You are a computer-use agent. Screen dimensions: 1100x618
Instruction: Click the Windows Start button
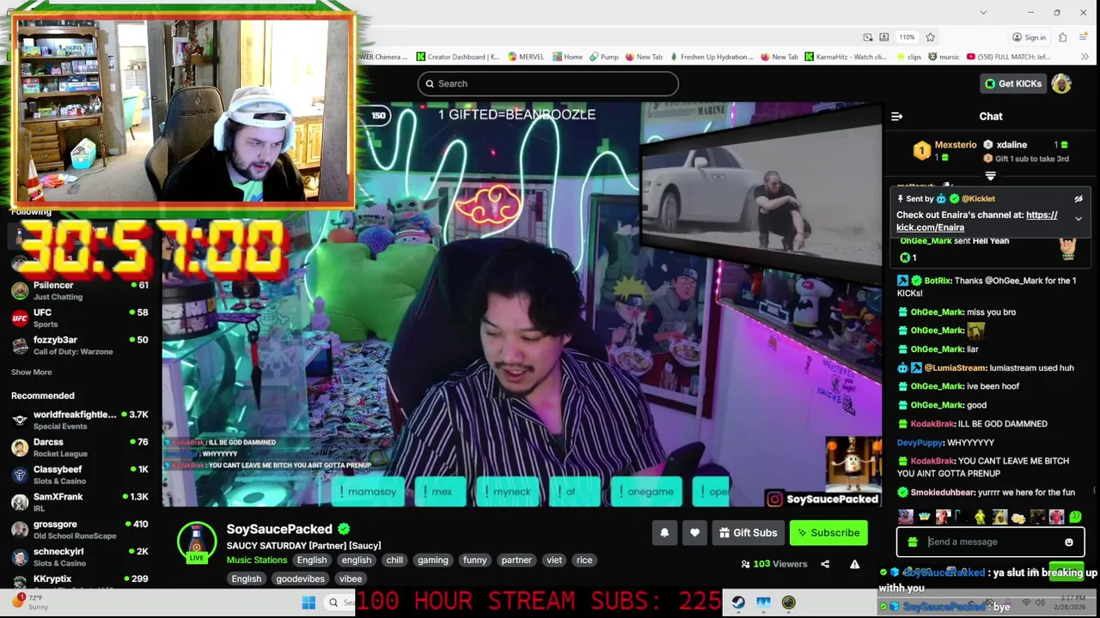[309, 603]
